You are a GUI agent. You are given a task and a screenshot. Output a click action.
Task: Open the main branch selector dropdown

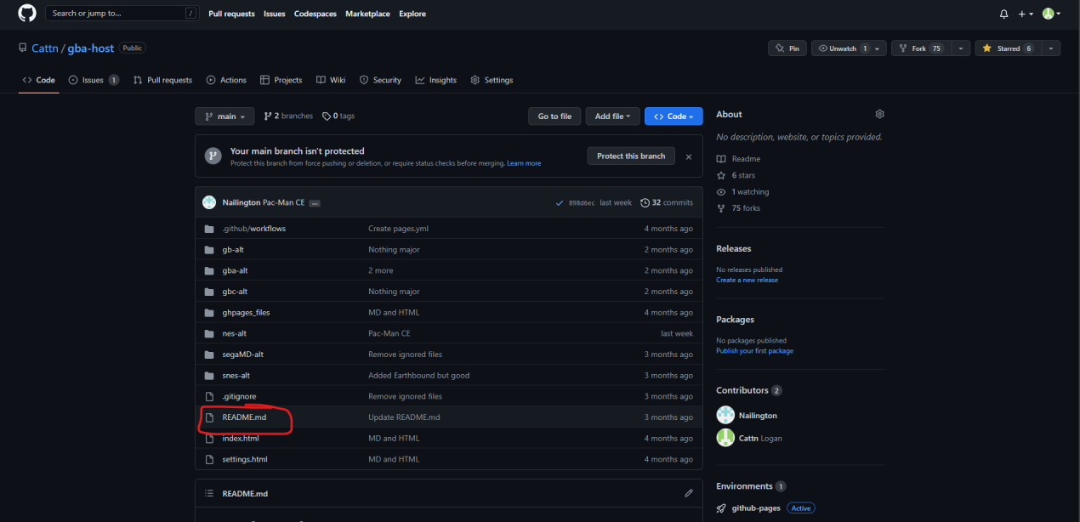[225, 116]
